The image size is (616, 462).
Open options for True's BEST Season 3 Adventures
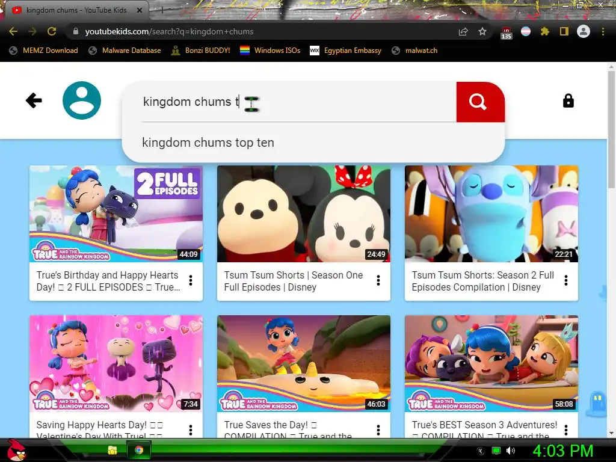[566, 430]
